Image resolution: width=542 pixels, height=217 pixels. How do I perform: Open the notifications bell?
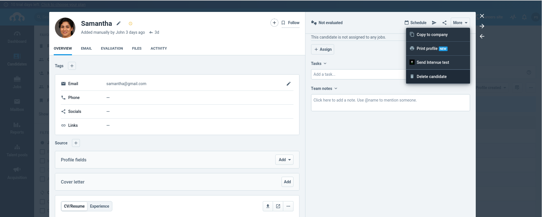click(524, 17)
